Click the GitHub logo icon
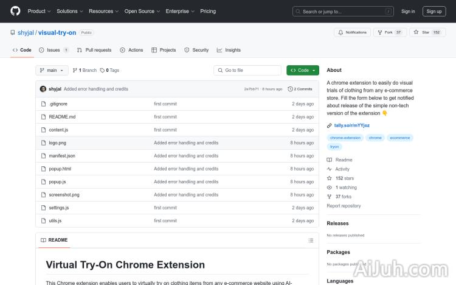The image size is (456, 285). point(15,11)
